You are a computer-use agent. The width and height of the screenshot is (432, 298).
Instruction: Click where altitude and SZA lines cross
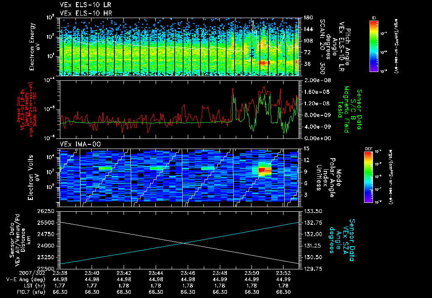183,243
